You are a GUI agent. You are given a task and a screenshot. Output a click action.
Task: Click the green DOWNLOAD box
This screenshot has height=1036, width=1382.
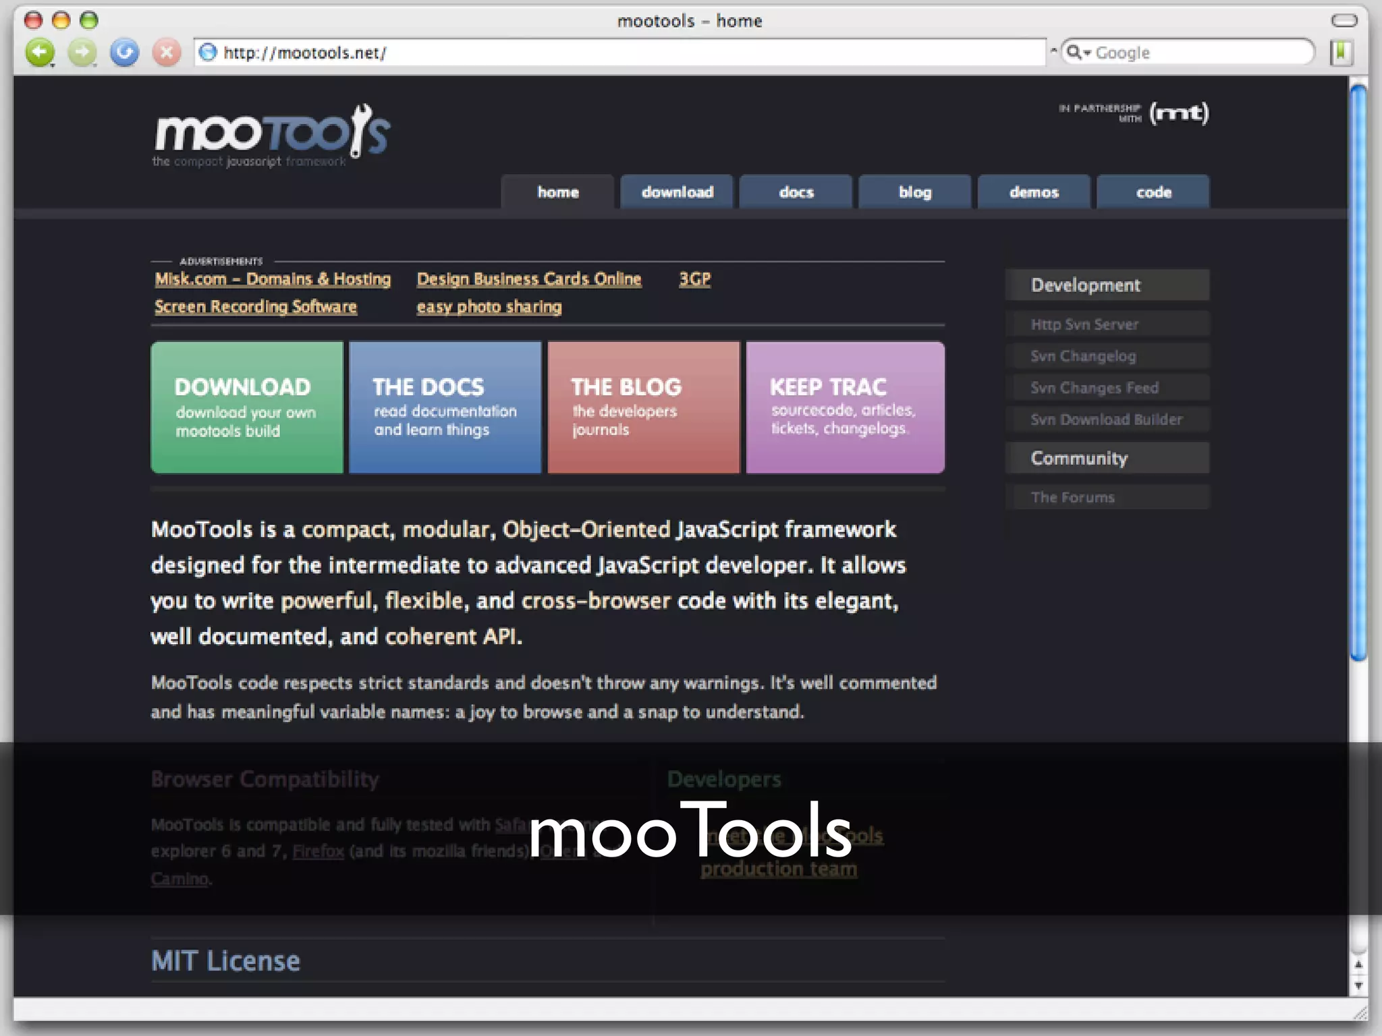(247, 407)
